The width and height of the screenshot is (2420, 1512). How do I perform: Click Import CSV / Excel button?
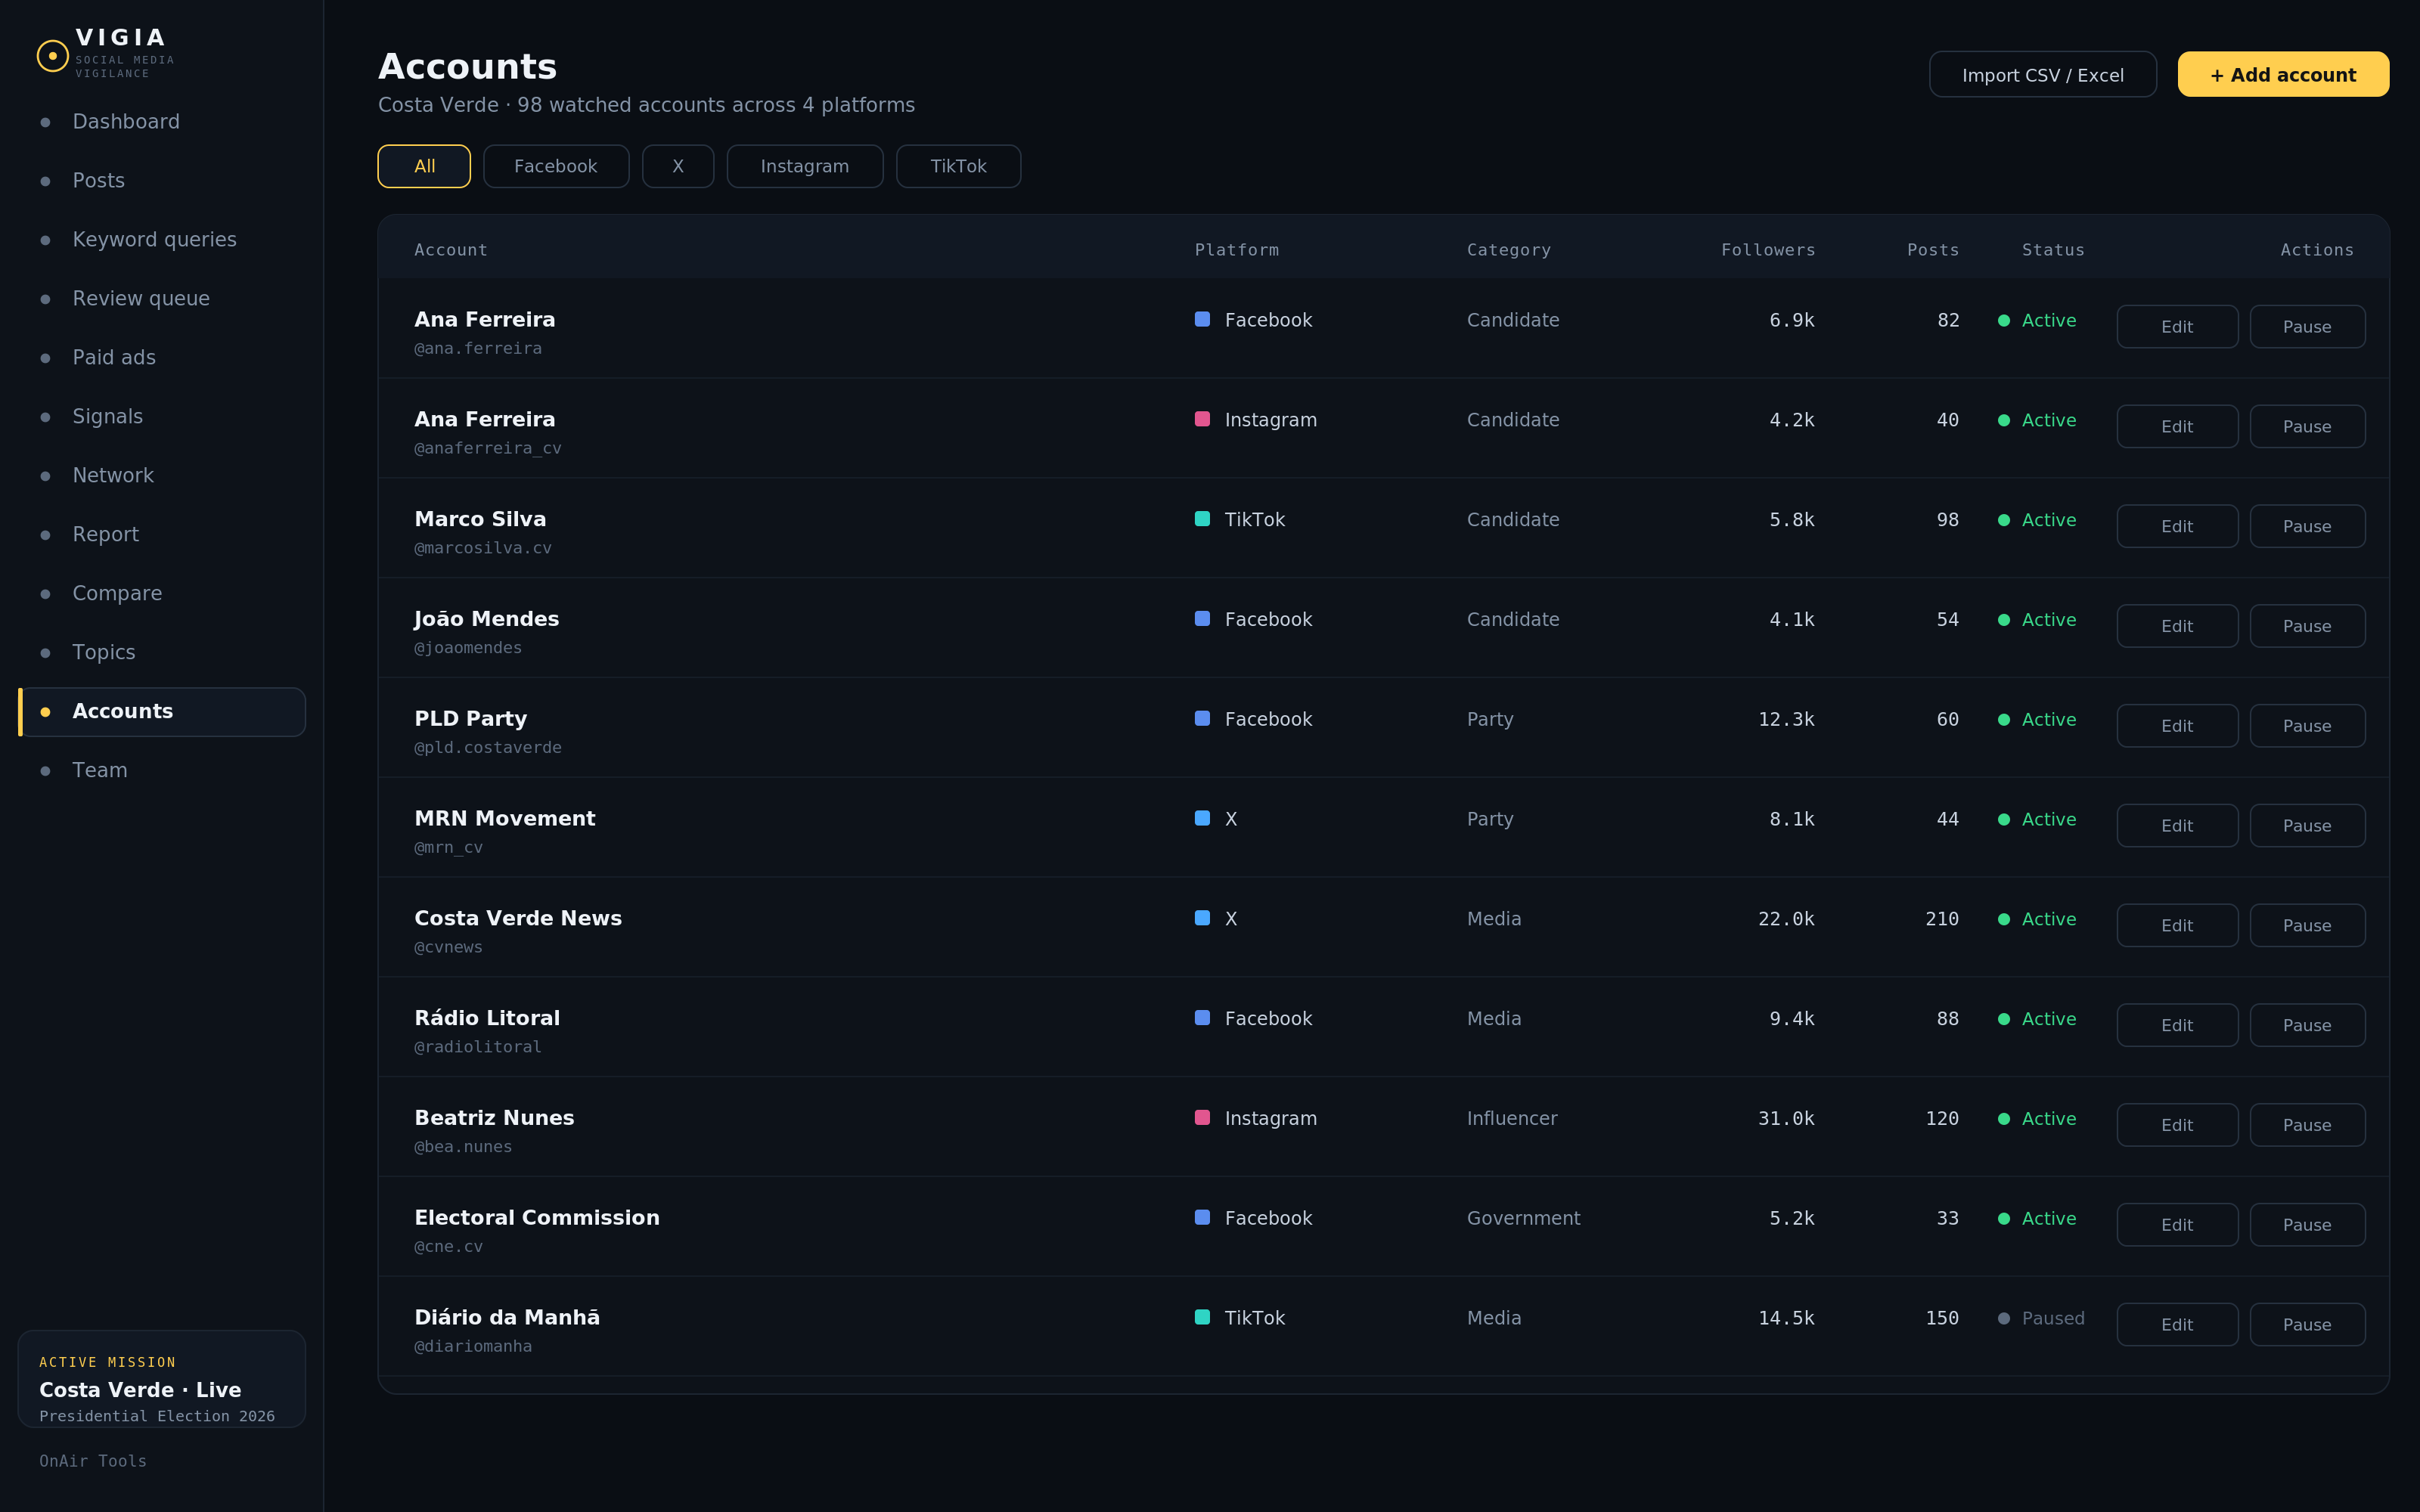pos(2042,75)
